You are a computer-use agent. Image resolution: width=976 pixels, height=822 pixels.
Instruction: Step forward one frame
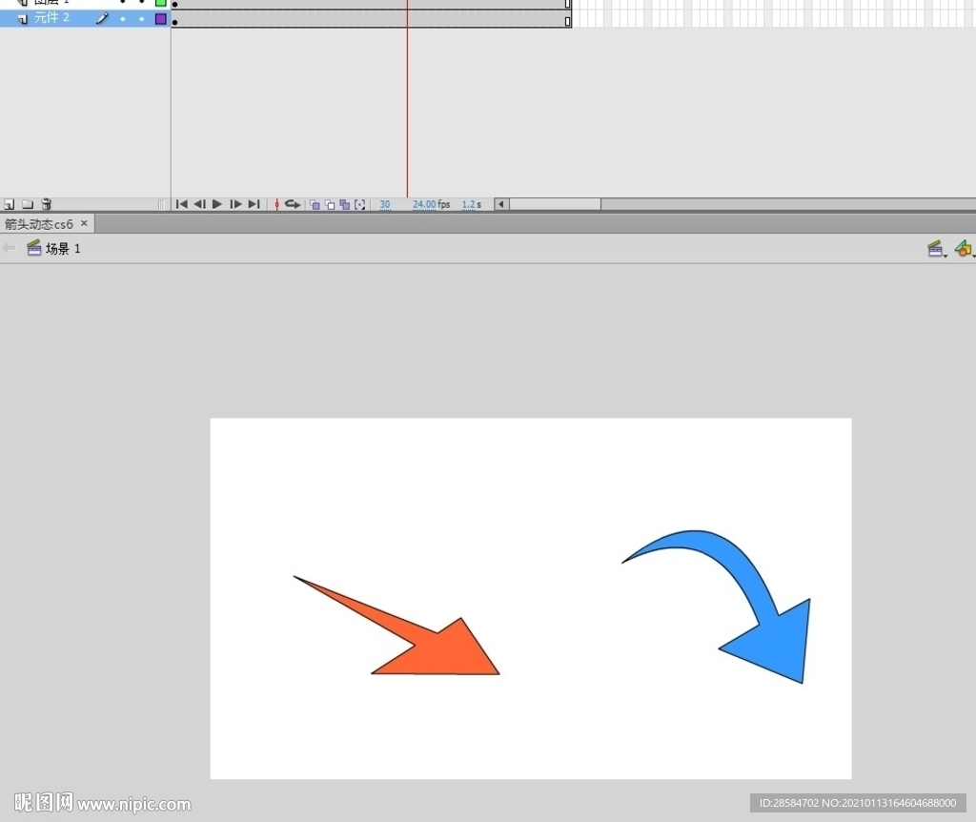click(235, 204)
